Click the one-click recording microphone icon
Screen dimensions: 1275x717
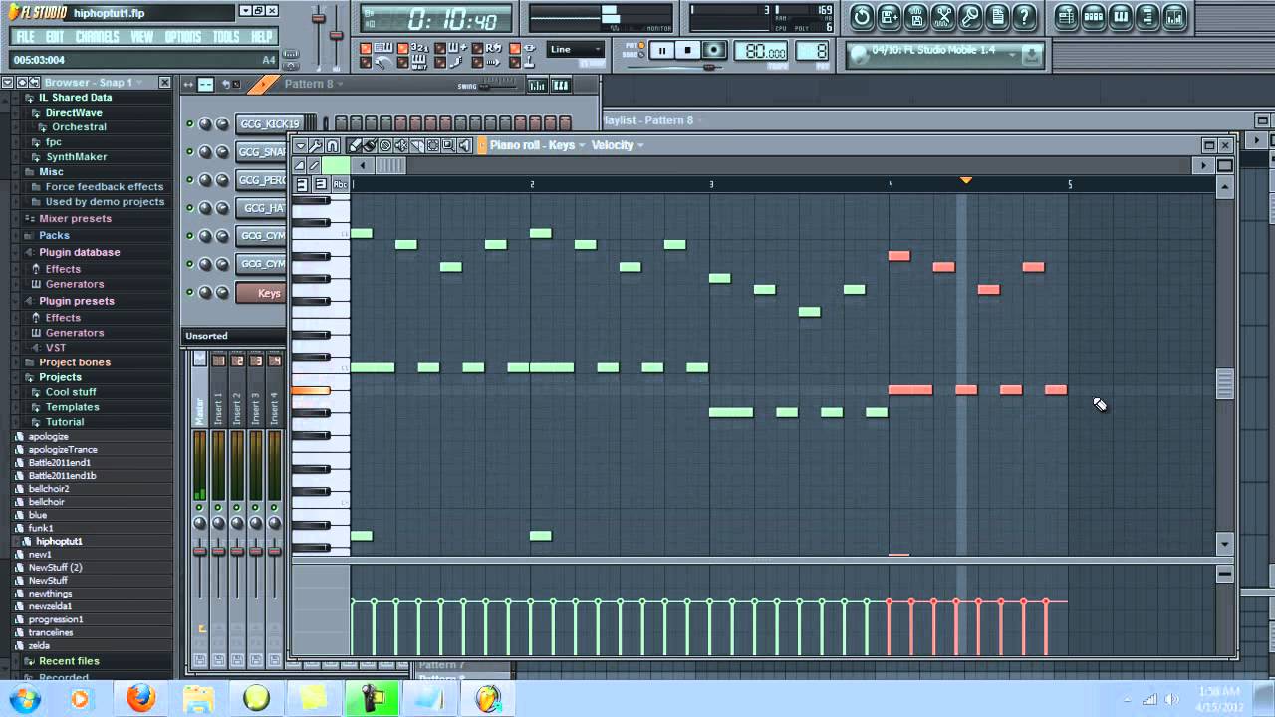tap(969, 16)
